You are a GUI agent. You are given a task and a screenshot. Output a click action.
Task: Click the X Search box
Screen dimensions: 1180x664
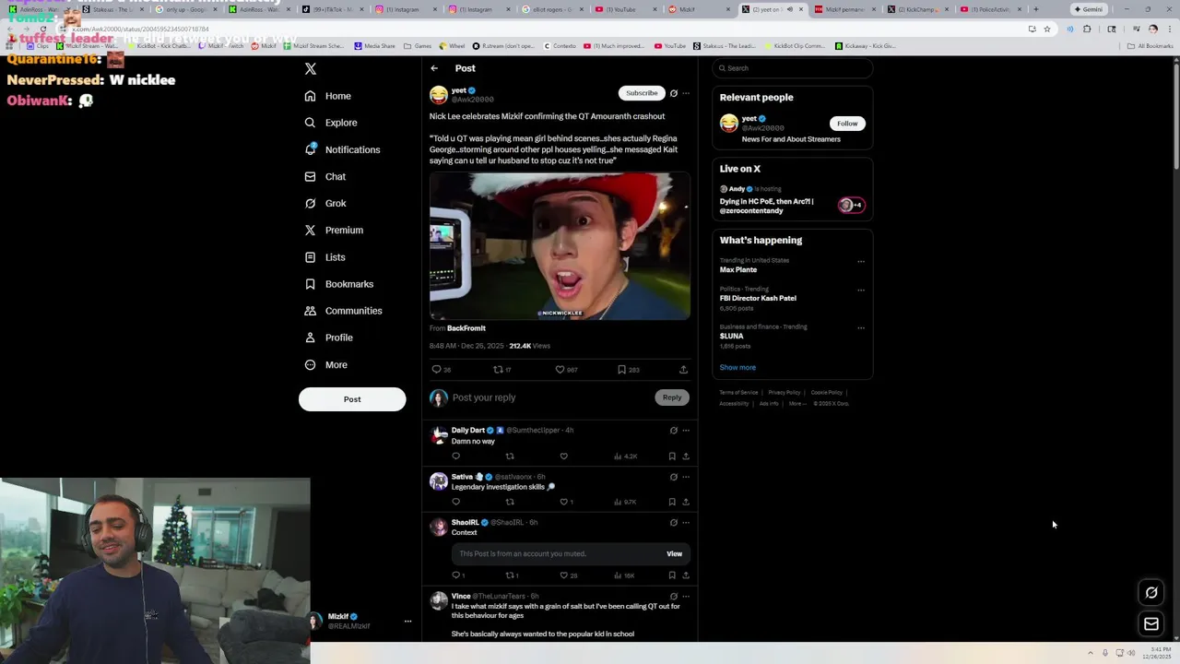(793, 68)
